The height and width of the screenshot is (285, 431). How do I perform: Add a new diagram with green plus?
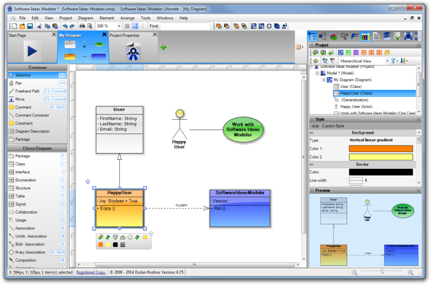[x=163, y=47]
